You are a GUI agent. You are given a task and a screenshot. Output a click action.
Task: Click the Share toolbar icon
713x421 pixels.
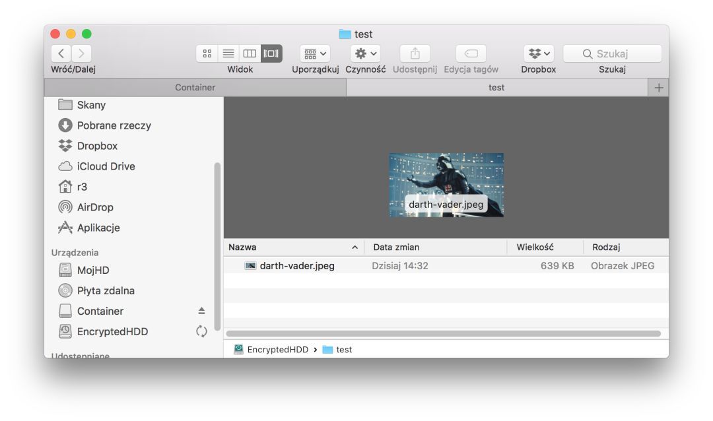point(415,53)
